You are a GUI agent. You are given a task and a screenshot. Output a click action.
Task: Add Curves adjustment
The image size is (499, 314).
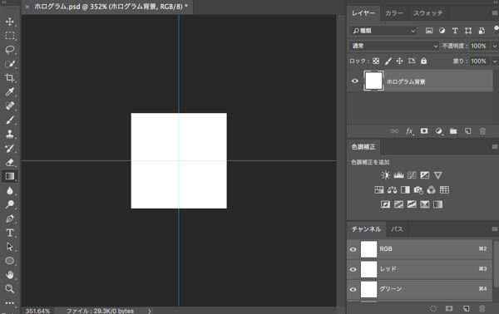[412, 175]
